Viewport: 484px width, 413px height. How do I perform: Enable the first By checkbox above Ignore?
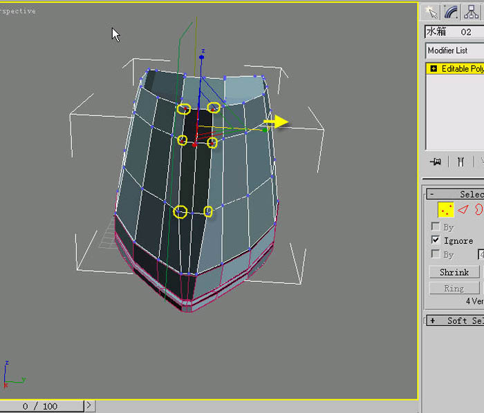[x=435, y=227]
